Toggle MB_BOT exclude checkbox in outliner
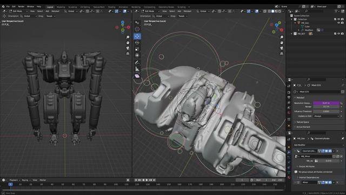 click(335, 34)
